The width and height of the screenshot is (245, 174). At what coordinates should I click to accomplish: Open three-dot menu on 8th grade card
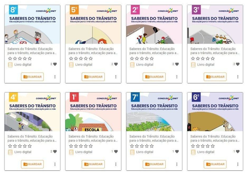[x=55, y=77]
